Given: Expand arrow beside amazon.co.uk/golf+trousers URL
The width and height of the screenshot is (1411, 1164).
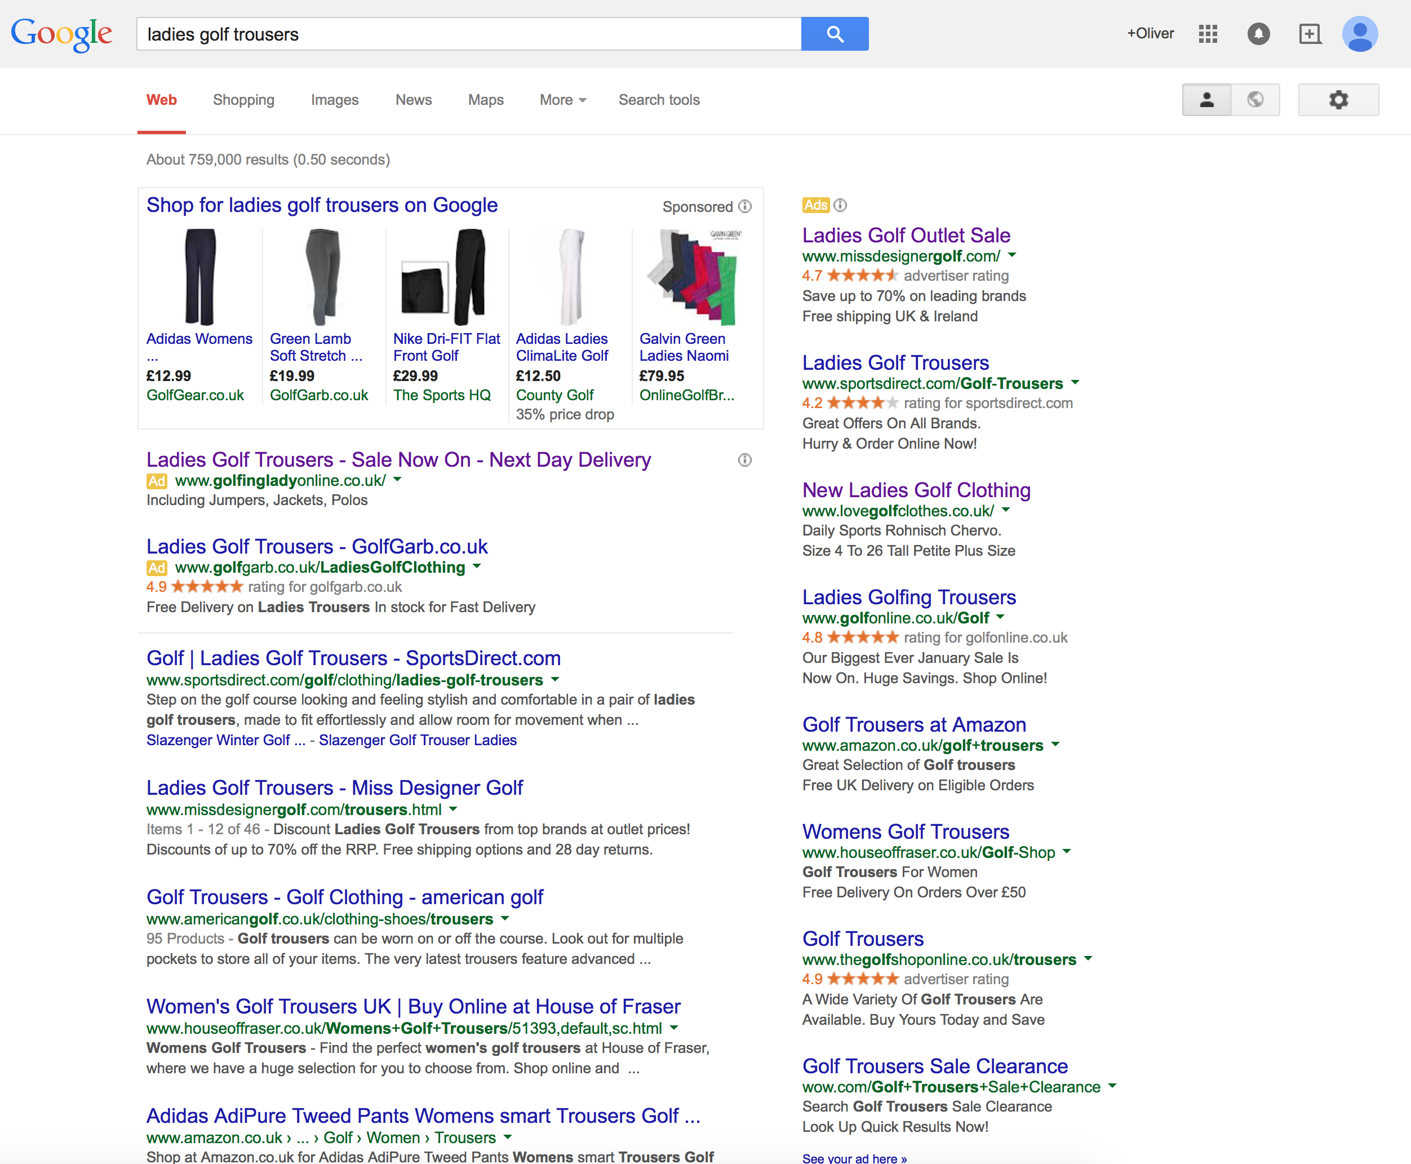Looking at the screenshot, I should click(x=1055, y=744).
